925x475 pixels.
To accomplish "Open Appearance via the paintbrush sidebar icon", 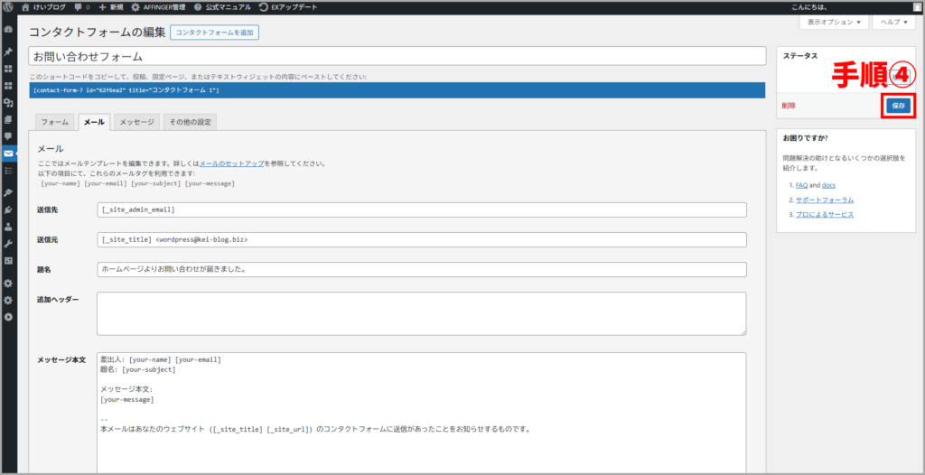I will click(9, 192).
